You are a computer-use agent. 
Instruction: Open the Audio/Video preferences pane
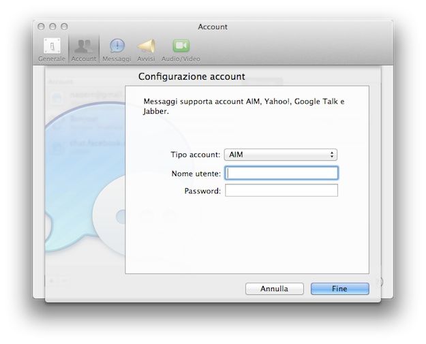point(181,50)
